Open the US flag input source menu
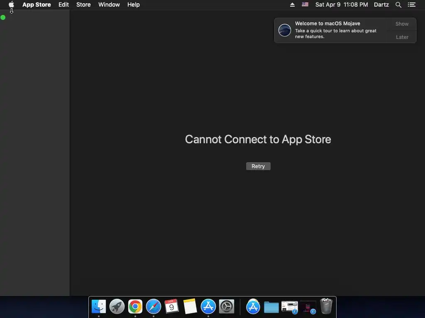The width and height of the screenshot is (425, 318). (305, 4)
